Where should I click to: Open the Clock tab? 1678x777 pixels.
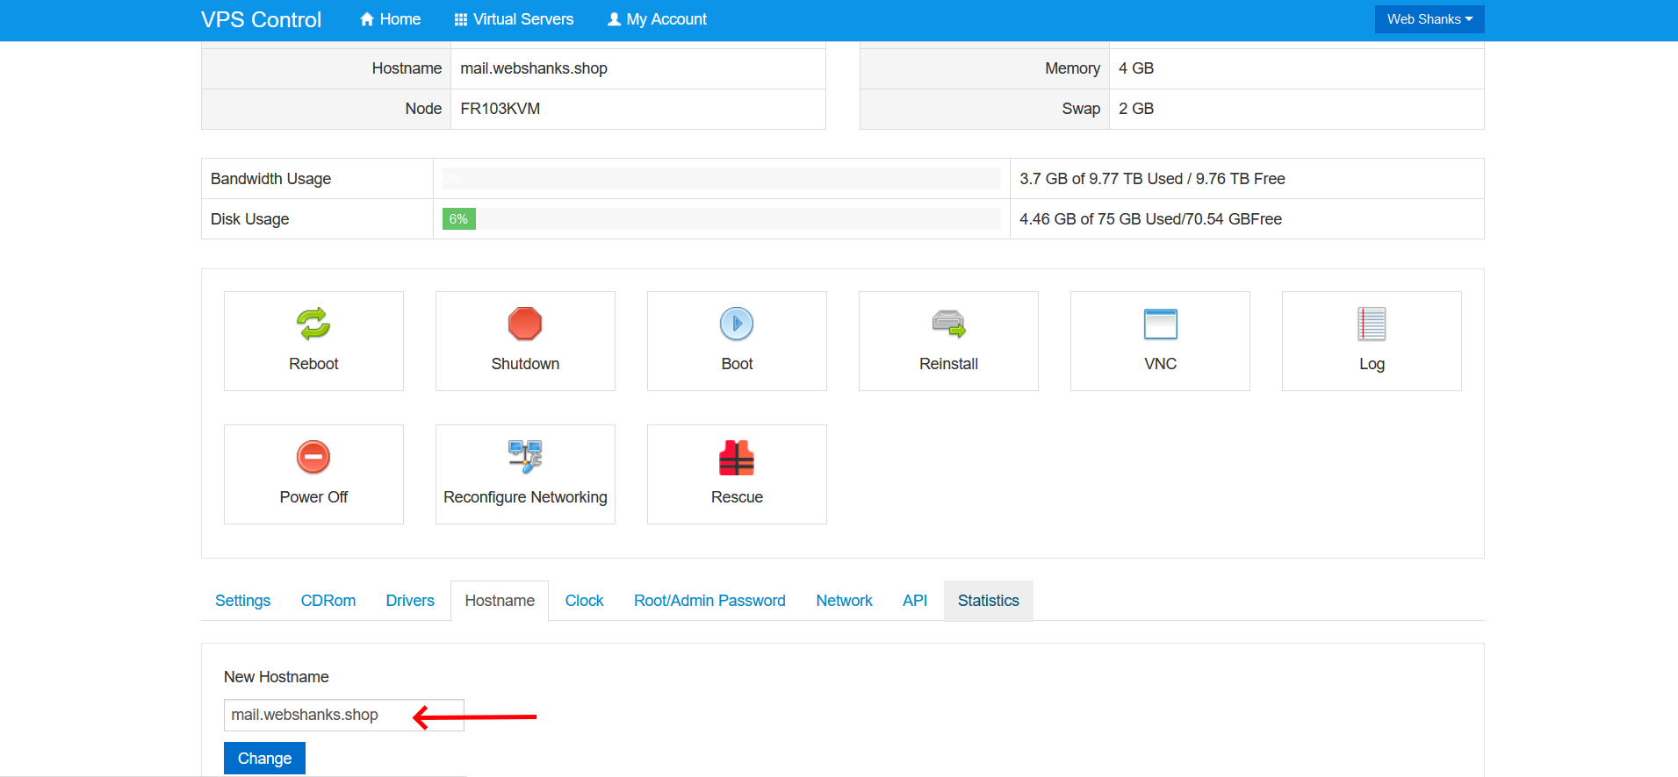[584, 601]
